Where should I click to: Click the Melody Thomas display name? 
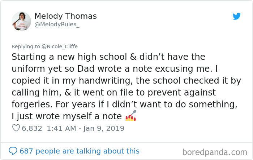(65, 16)
